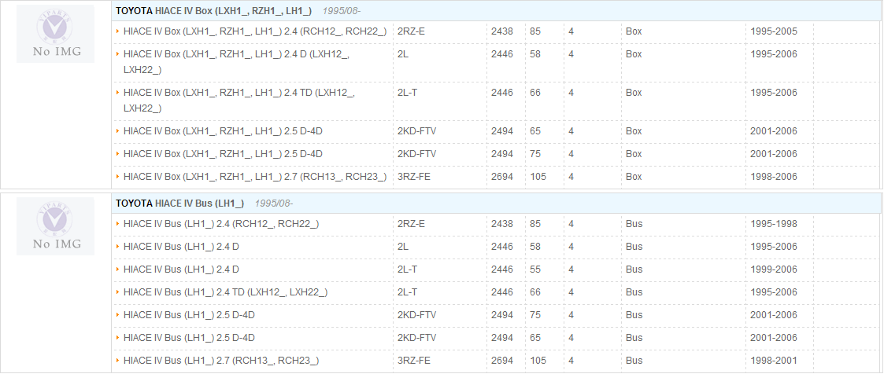
Task: Click 2L engine code in the Box section
Action: [402, 54]
